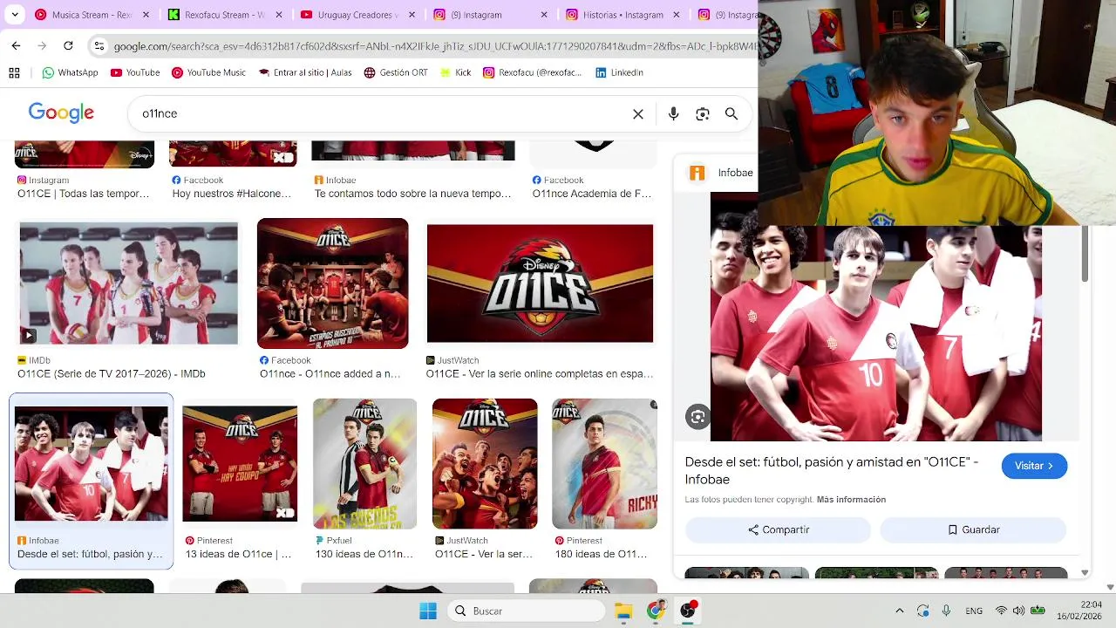Open File Explorer from taskbar
Screen dimensions: 1116x628
click(x=623, y=611)
